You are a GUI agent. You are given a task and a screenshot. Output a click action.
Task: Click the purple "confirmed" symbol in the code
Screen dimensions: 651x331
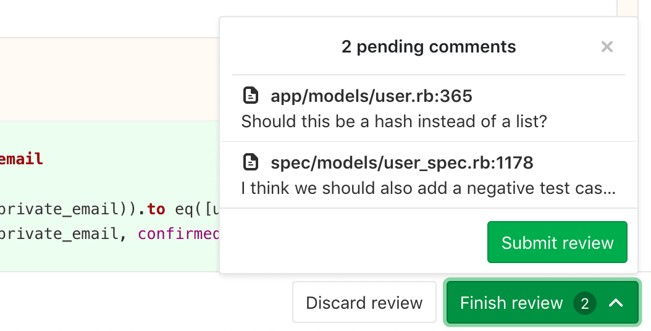(179, 234)
